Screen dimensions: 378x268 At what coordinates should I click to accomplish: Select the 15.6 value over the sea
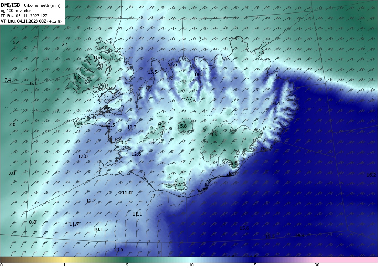[x=245, y=228]
